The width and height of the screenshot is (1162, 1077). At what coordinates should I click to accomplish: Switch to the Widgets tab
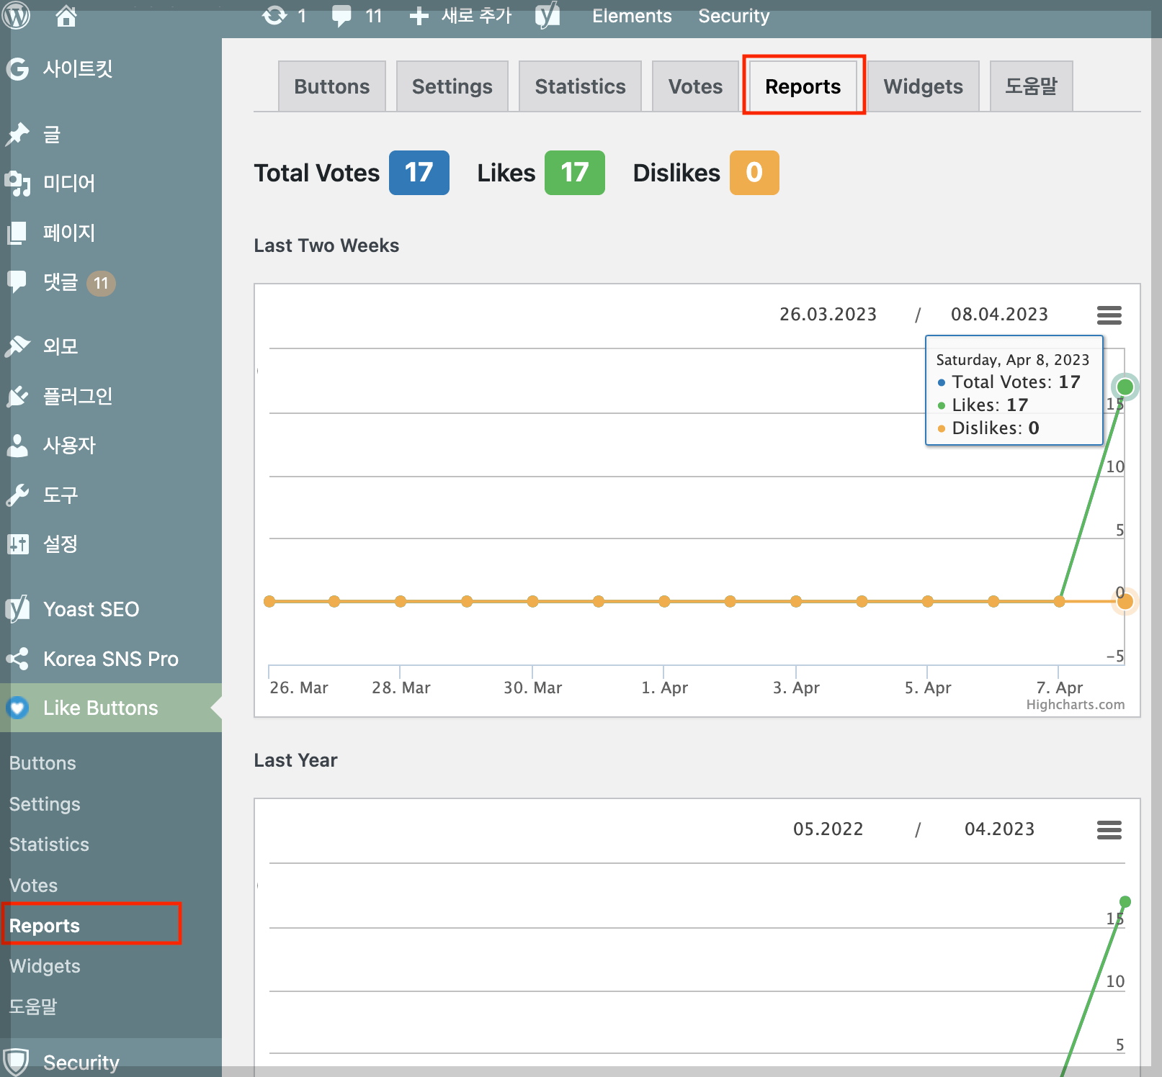tap(924, 86)
